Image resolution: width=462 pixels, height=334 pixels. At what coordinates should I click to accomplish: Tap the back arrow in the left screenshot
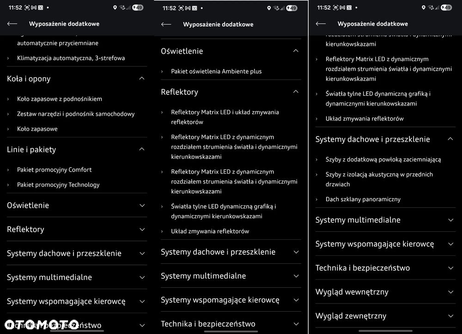coord(12,24)
